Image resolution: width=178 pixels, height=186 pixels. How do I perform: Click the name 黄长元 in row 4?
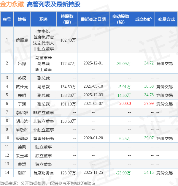point(22,87)
